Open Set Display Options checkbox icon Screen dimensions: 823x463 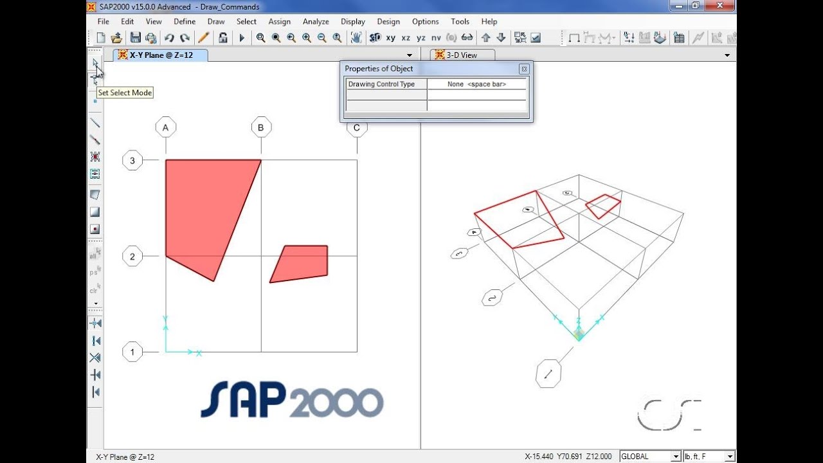536,38
